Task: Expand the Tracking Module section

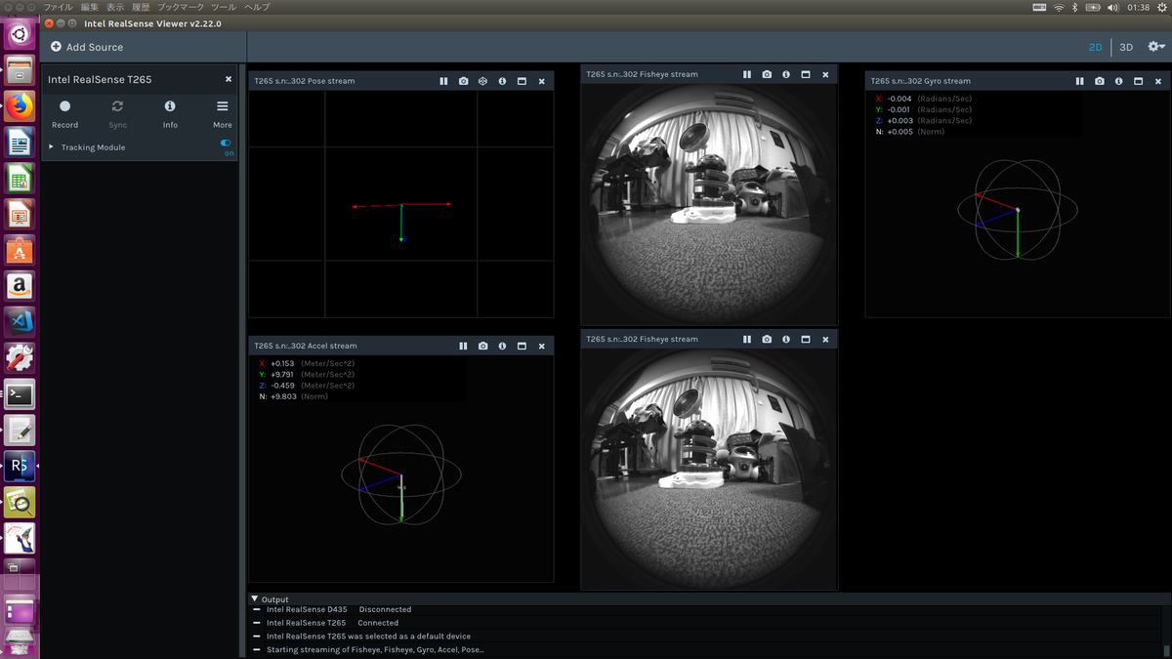Action: pyautogui.click(x=51, y=147)
